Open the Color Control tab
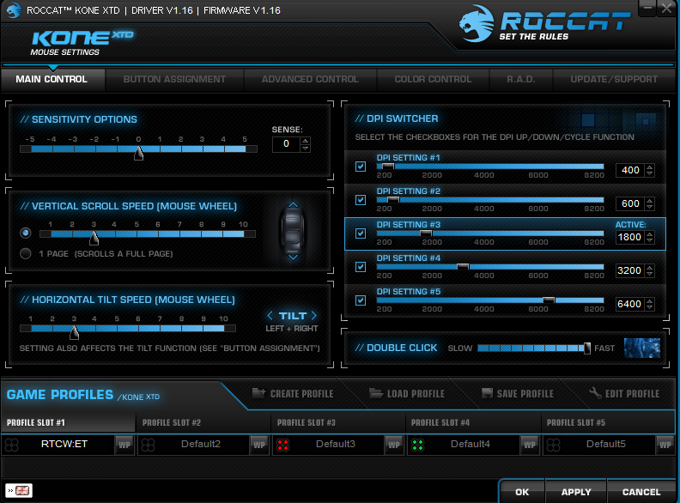680x503 pixels. click(433, 80)
